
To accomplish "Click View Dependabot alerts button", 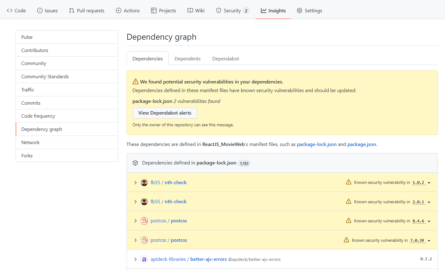I will click(165, 113).
